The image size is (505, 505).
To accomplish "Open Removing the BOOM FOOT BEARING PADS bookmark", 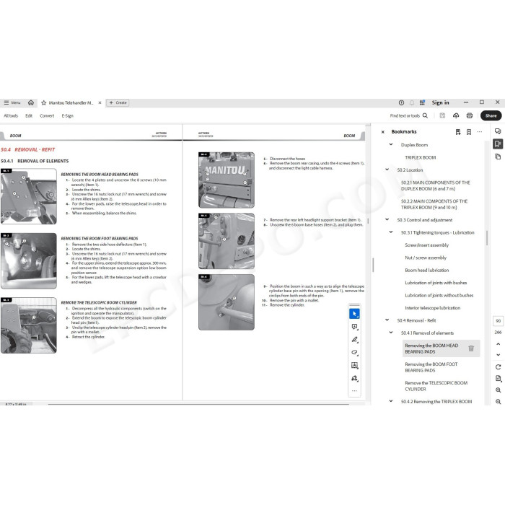I will click(431, 367).
